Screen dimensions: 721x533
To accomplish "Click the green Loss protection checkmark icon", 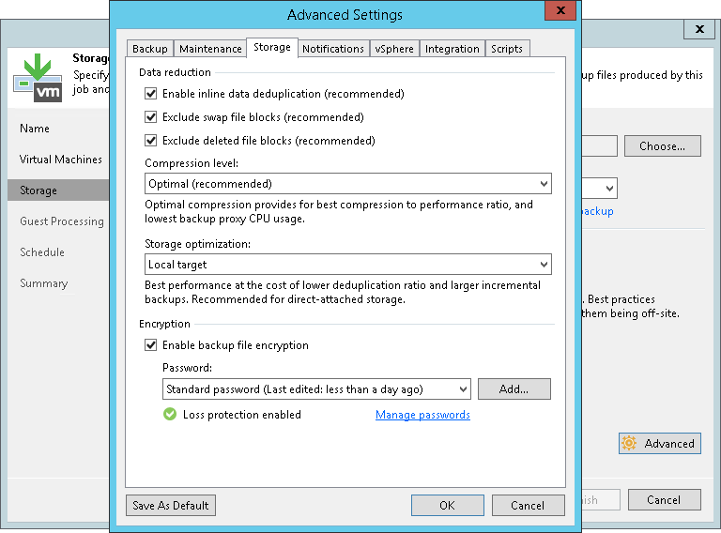I will pos(170,414).
